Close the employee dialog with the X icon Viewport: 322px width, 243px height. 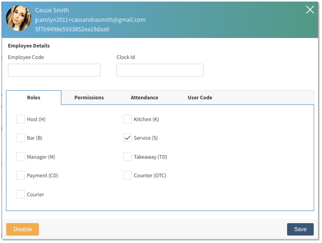point(310,10)
